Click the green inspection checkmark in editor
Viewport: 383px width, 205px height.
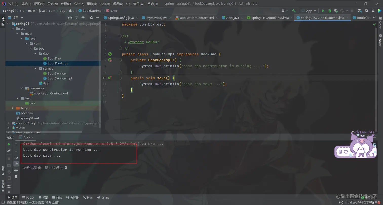pos(374,25)
